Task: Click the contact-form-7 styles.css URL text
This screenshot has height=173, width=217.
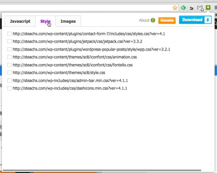Action: coord(89,34)
